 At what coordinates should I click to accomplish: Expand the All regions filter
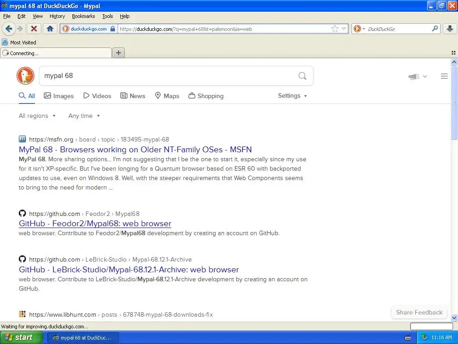point(37,116)
